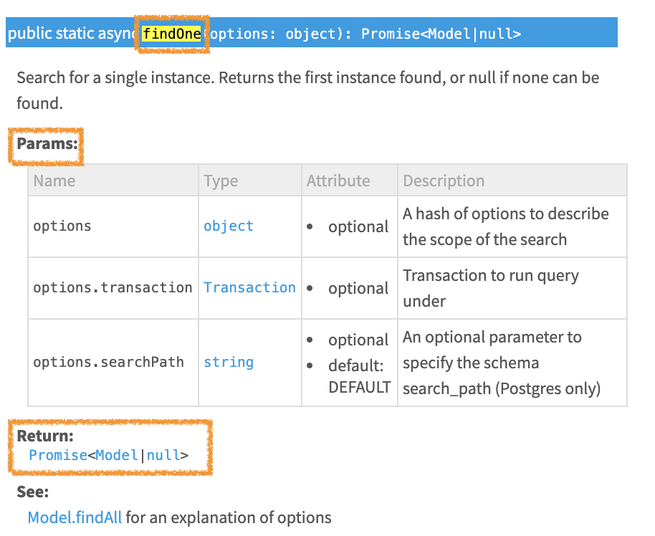
Task: Click the Description column header
Action: pos(512,181)
